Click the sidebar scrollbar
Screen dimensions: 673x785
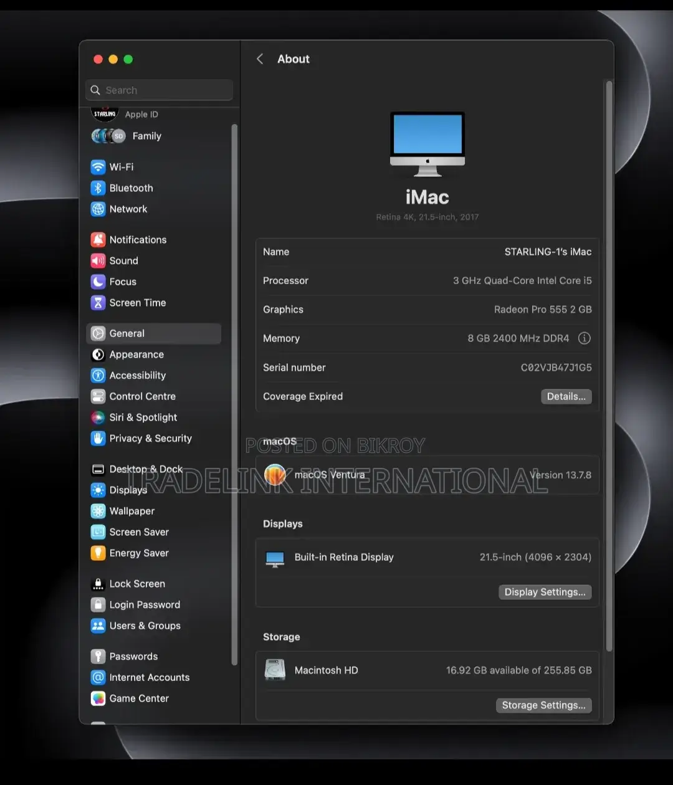point(234,394)
